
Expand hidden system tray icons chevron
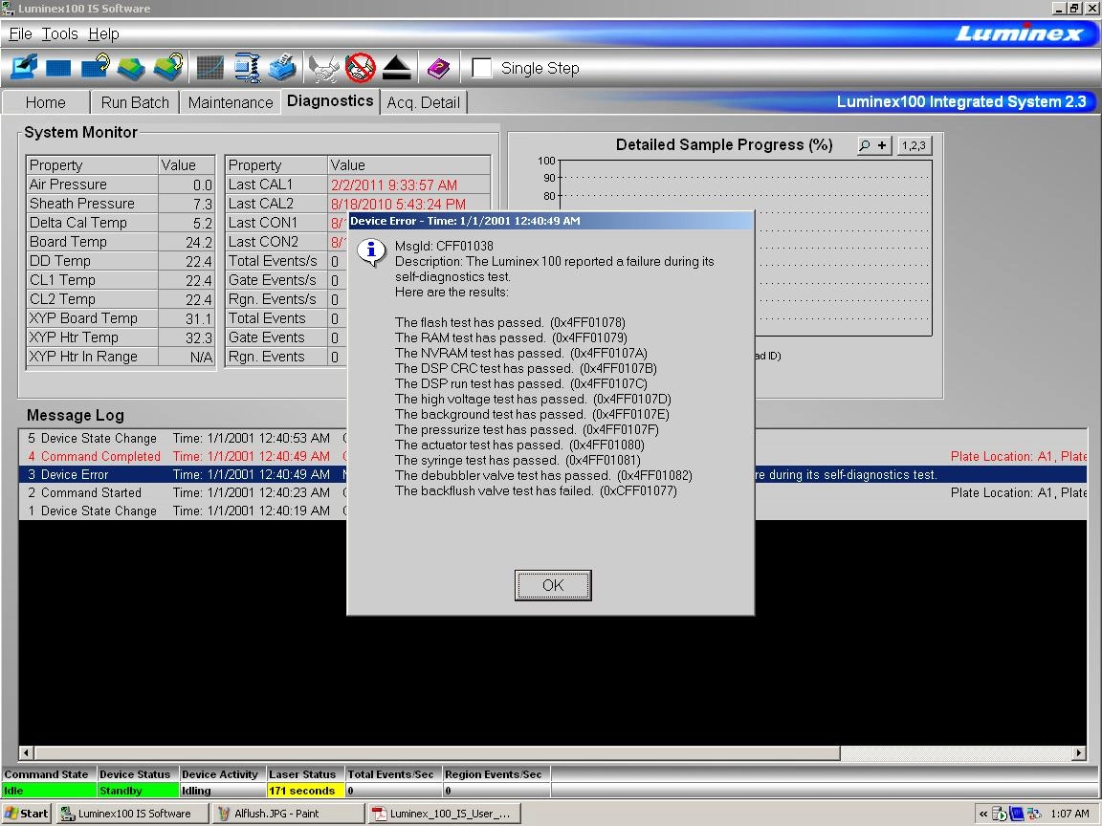click(x=982, y=814)
